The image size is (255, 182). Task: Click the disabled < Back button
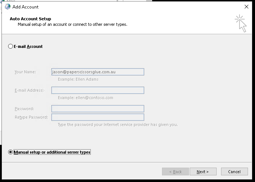coord(175,172)
